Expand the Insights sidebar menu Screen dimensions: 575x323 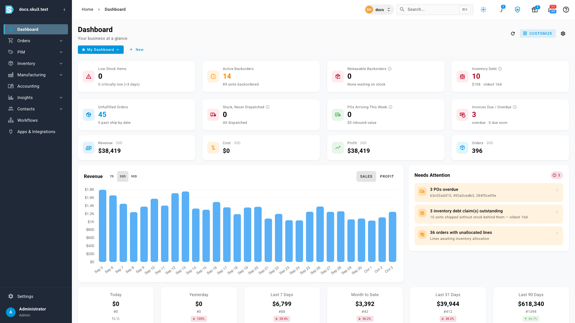[x=36, y=97]
